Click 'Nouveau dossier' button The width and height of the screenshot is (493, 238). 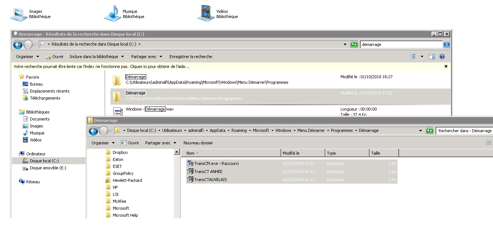[x=198, y=143]
